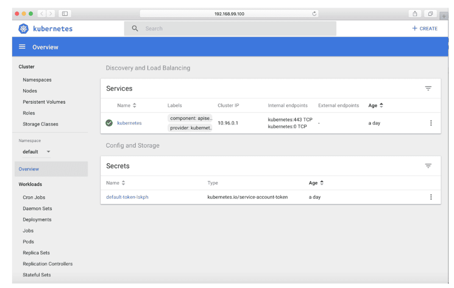The width and height of the screenshot is (454, 288).
Task: Open Stateful Sets in sidebar
Action: pos(37,275)
